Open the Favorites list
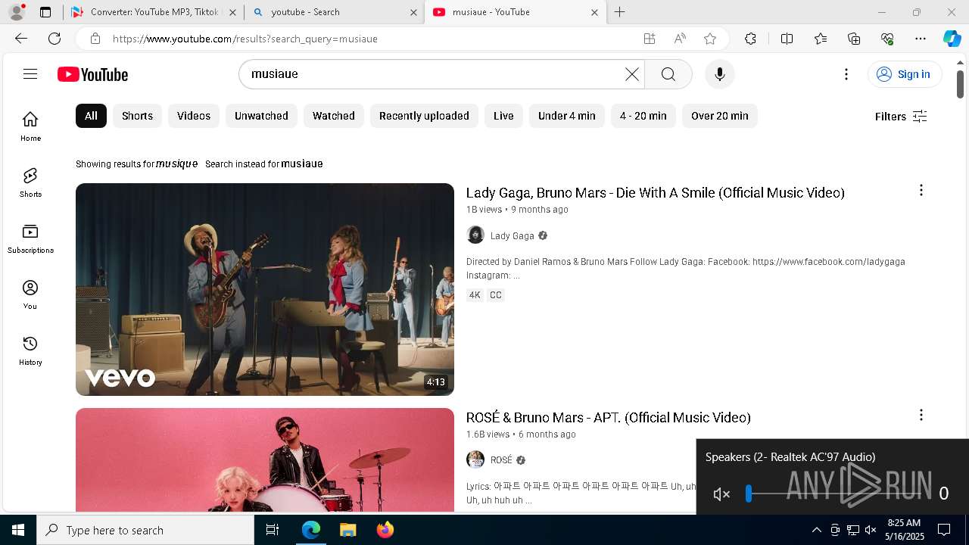 821,39
